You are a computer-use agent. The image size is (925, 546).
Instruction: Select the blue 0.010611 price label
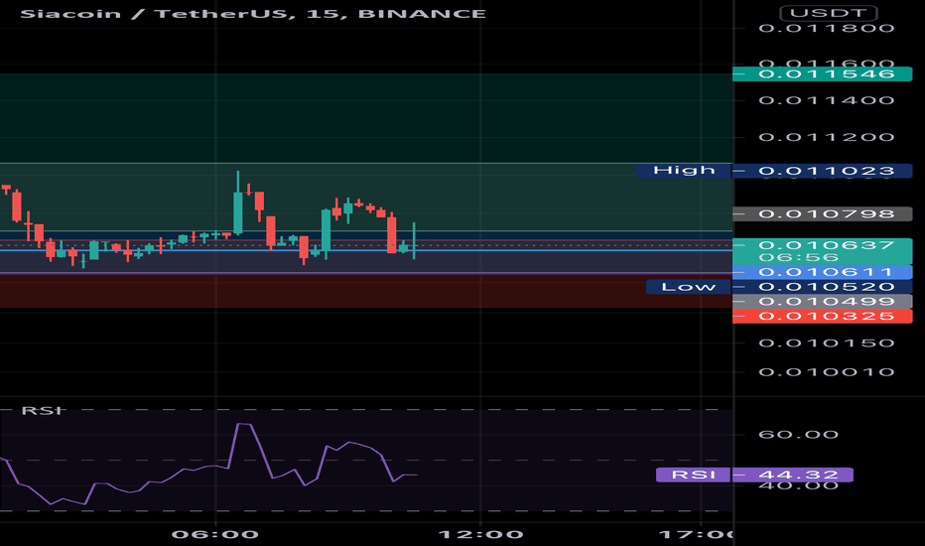pyautogui.click(x=822, y=272)
